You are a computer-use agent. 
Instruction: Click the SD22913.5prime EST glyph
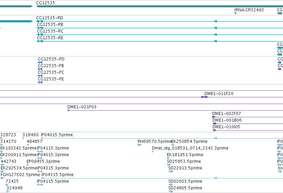pos(171,171)
